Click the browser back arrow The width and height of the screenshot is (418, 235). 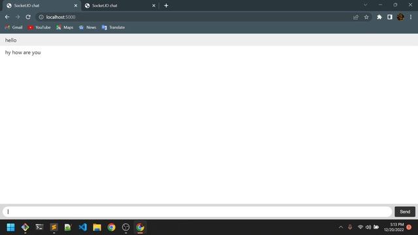pyautogui.click(x=7, y=17)
